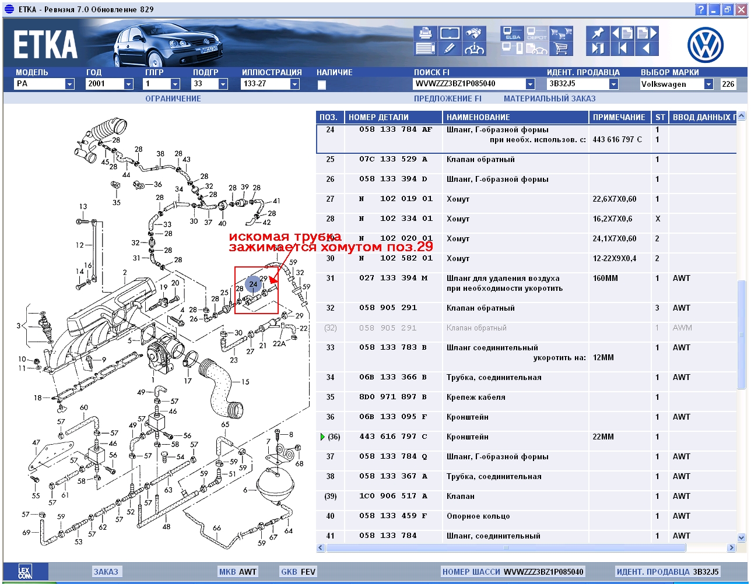Click the ETKA application icon in the title bar
This screenshot has width=751, height=584.
(x=9, y=9)
